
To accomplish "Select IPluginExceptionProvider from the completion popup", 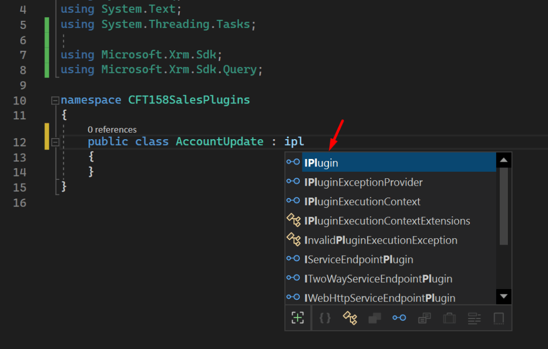I will pos(364,181).
